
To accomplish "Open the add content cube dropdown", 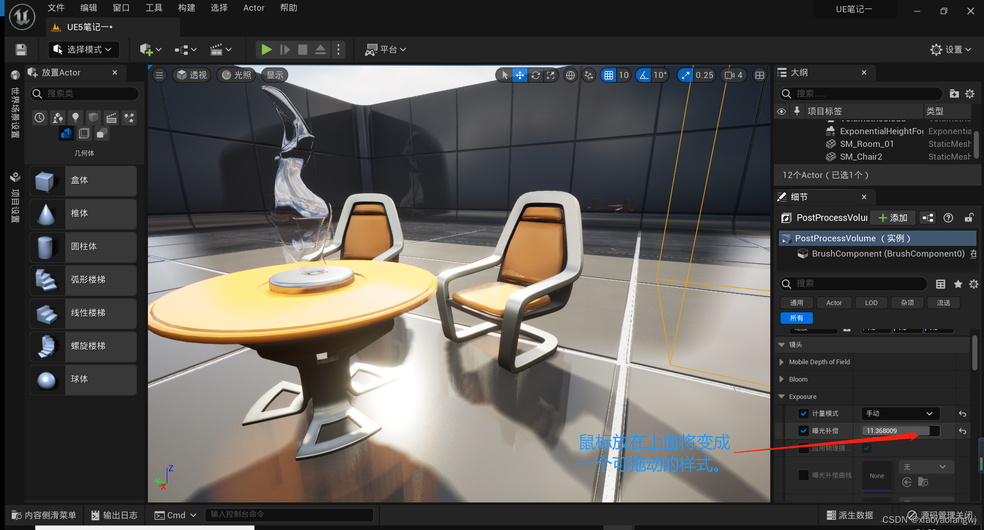I will pos(150,49).
